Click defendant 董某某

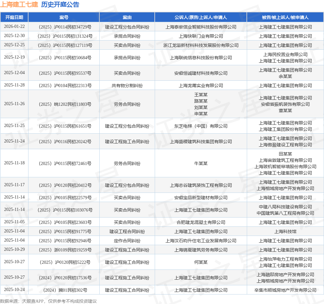(x=285, y=111)
